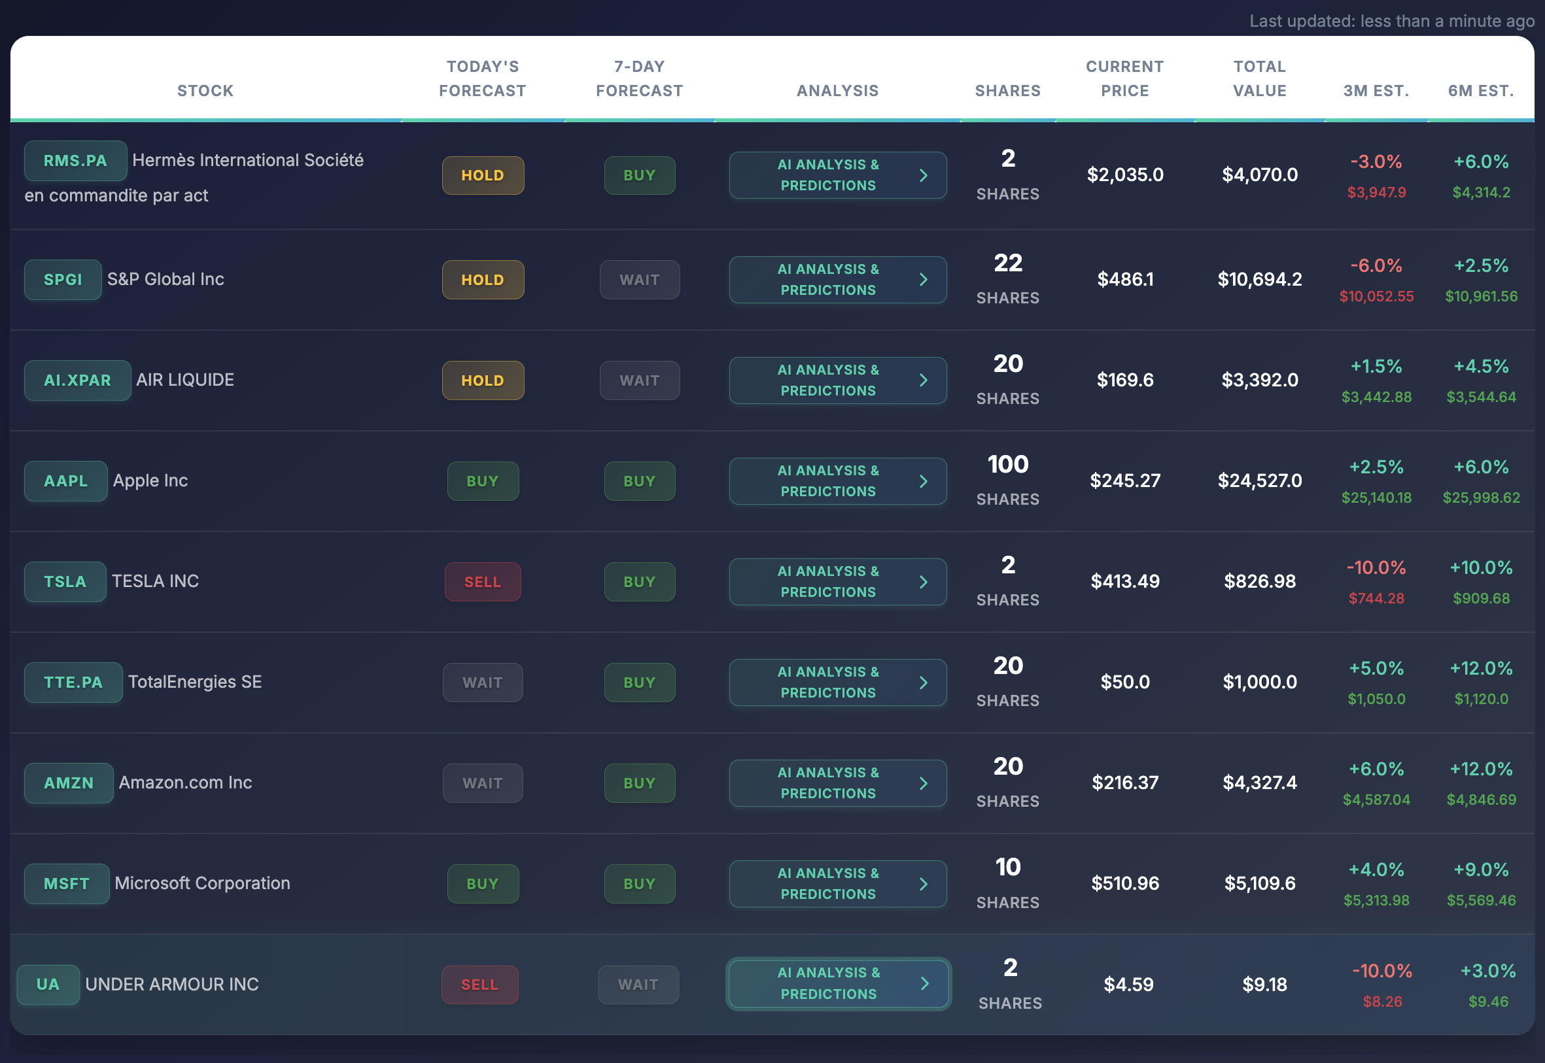
Task: Sort by the TOTAL VALUE column header
Action: [x=1259, y=78]
